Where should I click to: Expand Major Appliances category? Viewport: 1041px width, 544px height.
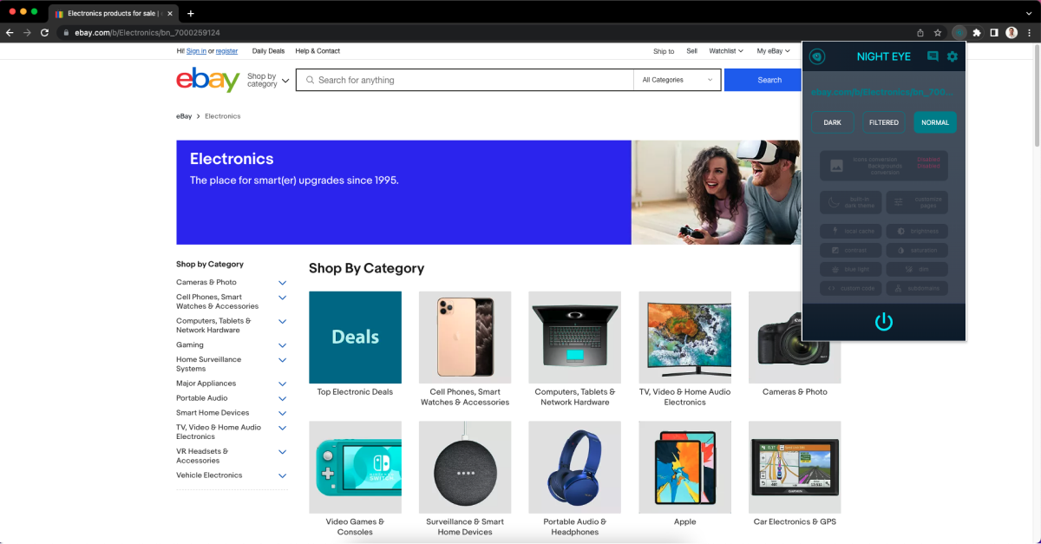[282, 383]
